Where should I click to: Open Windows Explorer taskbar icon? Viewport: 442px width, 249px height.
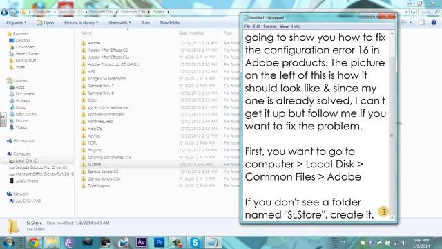[52, 243]
